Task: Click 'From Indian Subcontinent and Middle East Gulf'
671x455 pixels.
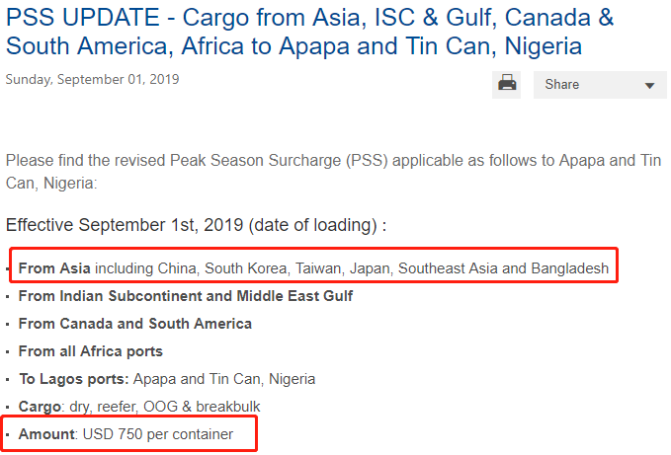Action: [x=185, y=295]
